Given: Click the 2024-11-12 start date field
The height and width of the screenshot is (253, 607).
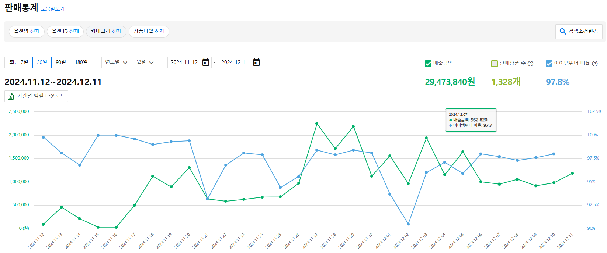Looking at the screenshot, I should [184, 63].
